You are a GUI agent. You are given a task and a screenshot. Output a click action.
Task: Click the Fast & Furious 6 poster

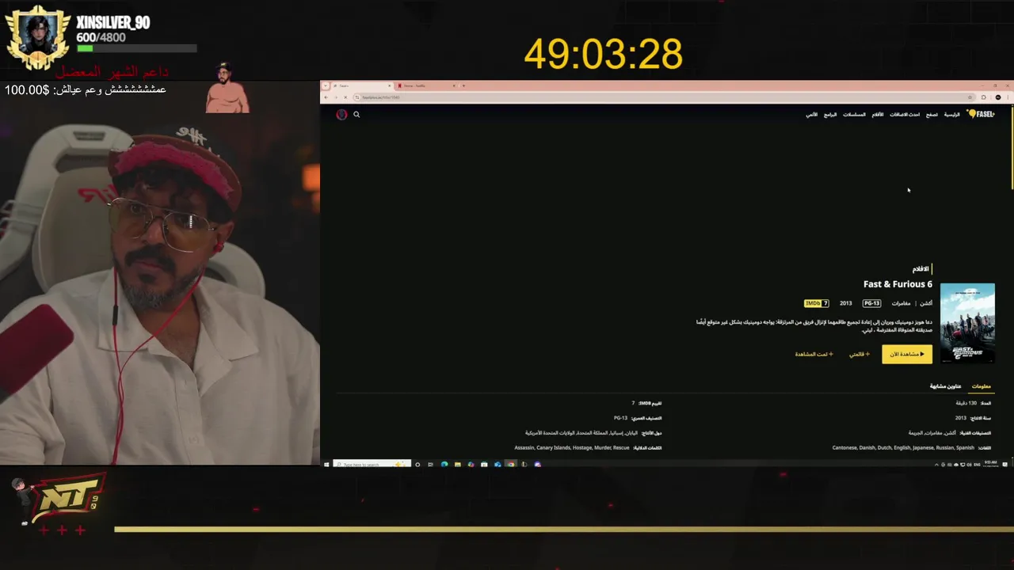click(x=967, y=323)
